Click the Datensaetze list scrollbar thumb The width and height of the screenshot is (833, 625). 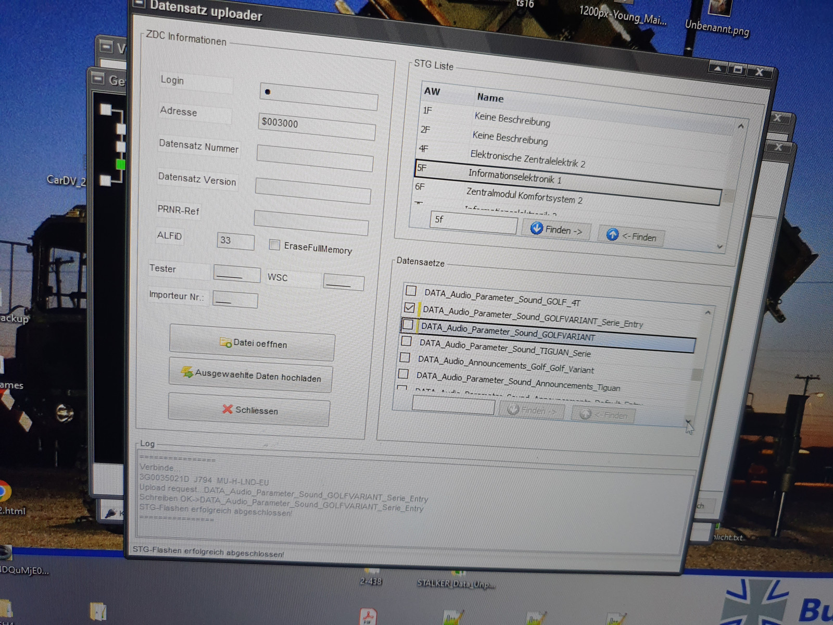(696, 375)
